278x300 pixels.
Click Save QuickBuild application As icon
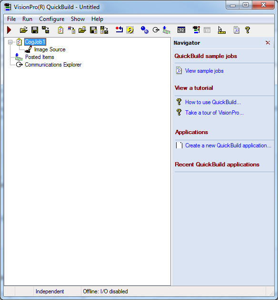46,30
